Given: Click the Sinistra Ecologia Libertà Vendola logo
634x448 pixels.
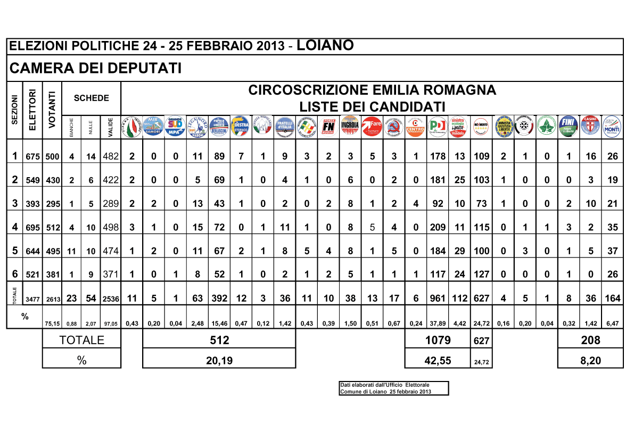Looking at the screenshot, I should [459, 127].
